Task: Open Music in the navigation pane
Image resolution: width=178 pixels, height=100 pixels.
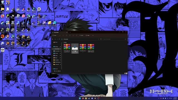Action: [x=56, y=58]
